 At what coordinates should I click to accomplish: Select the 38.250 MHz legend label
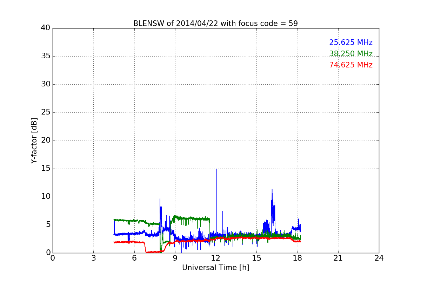(x=351, y=54)
